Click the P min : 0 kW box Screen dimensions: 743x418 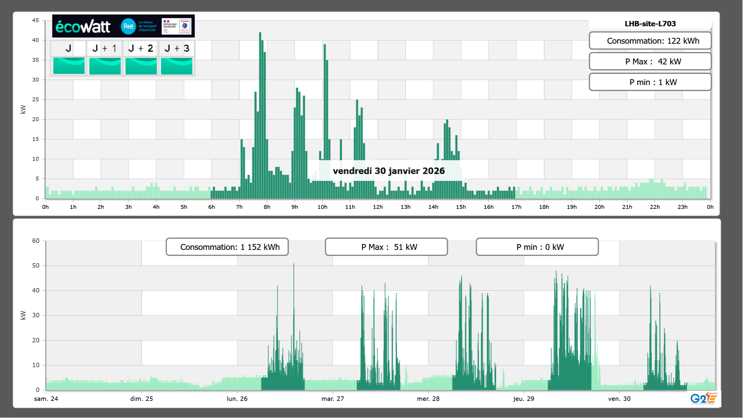(537, 247)
